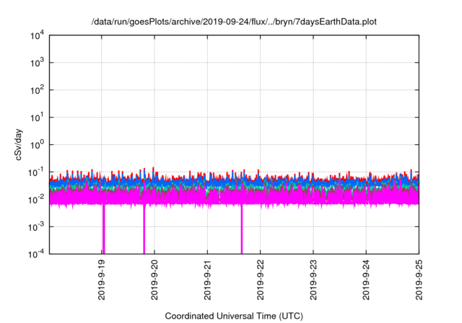Click the Coordinated Universal Time (UTC) label
Viewport: 462px width, 323px height.
point(234,316)
